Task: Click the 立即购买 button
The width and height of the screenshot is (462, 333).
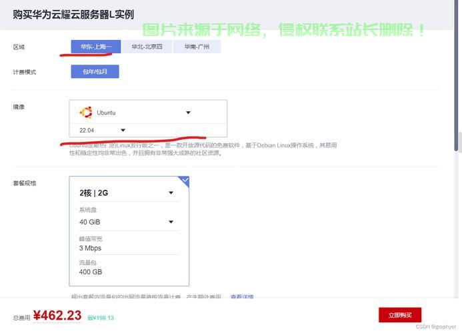Action: [400, 315]
